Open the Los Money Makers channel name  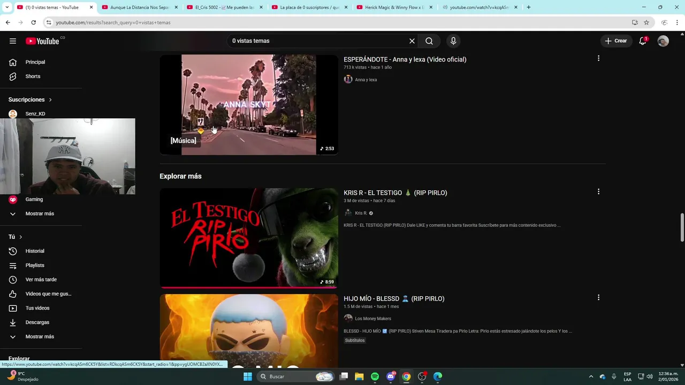pos(373,319)
